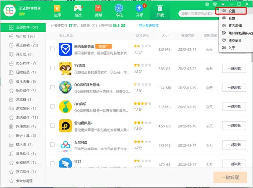Select 网络应用 (1) category
Screen dimensions: 253x188
pos(23,126)
